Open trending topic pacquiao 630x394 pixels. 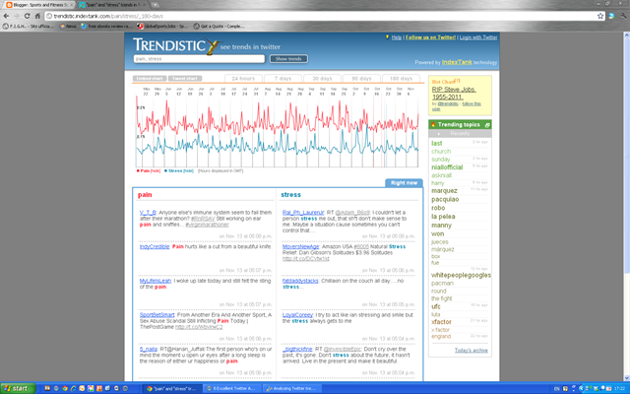click(445, 199)
